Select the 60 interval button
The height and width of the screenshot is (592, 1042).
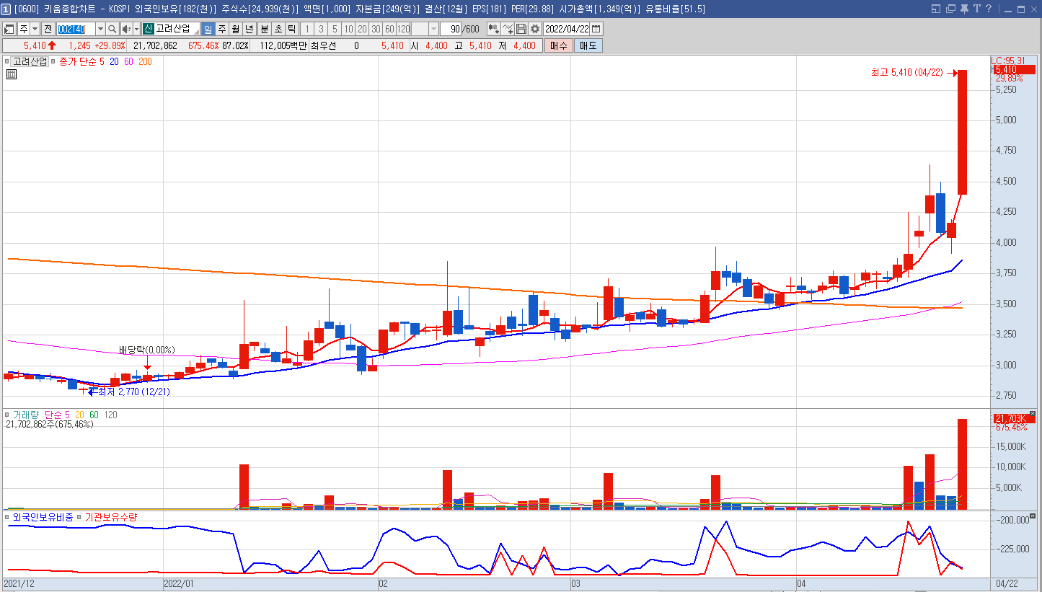[389, 29]
